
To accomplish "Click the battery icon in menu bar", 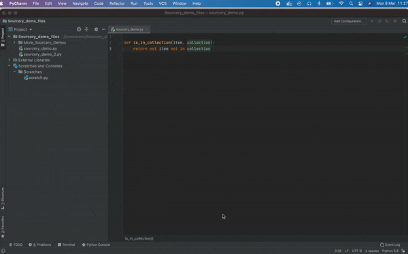I will point(330,3).
